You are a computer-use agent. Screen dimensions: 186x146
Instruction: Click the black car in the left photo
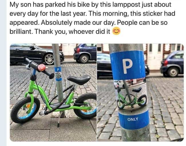[x=37, y=54]
